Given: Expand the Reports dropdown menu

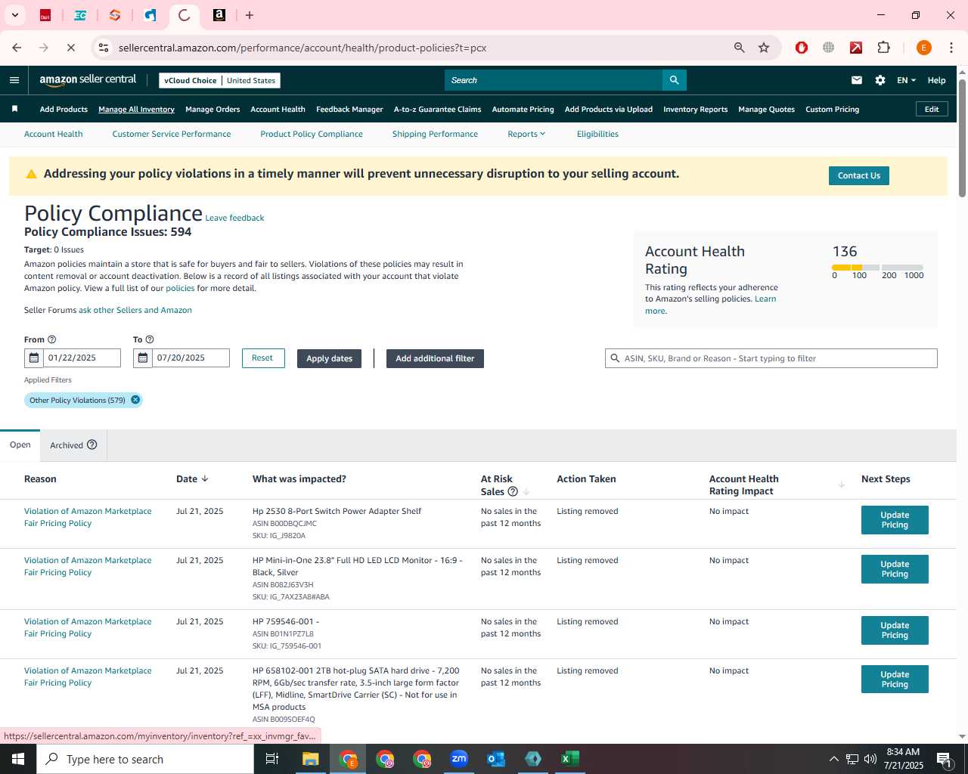Looking at the screenshot, I should (x=526, y=134).
